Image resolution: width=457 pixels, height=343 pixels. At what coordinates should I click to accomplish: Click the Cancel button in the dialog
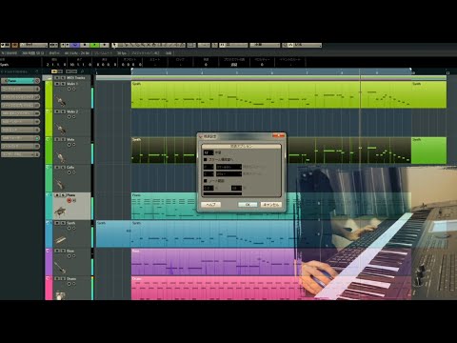(271, 205)
